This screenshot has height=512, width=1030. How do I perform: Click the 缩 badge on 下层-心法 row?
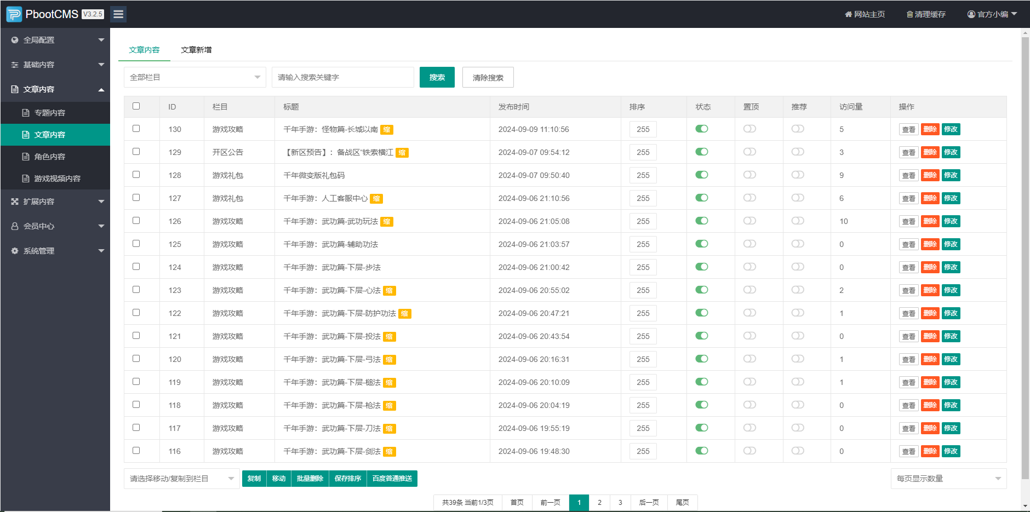[389, 291]
